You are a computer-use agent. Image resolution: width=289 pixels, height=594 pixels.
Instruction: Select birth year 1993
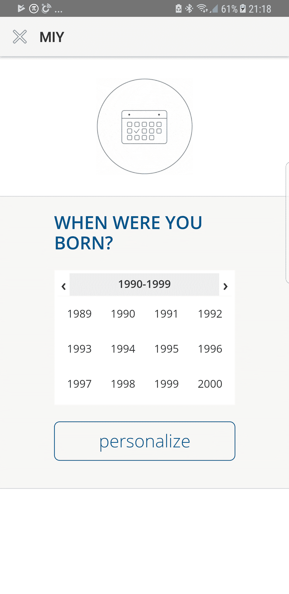click(79, 349)
